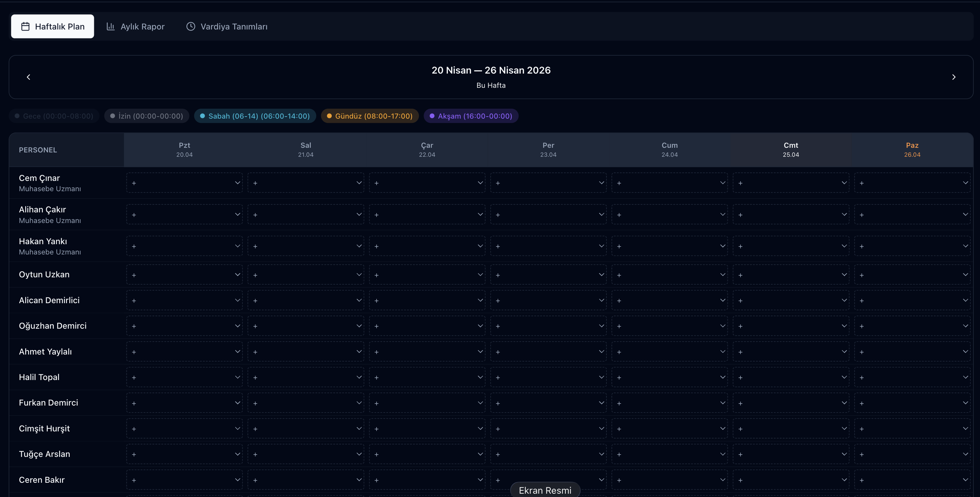Click the Pzt 20.04 column header
This screenshot has width=980, height=497.
click(184, 150)
